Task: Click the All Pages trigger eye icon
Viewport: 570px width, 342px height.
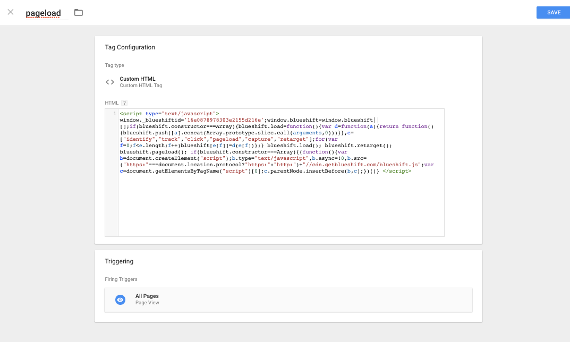Action: (121, 300)
